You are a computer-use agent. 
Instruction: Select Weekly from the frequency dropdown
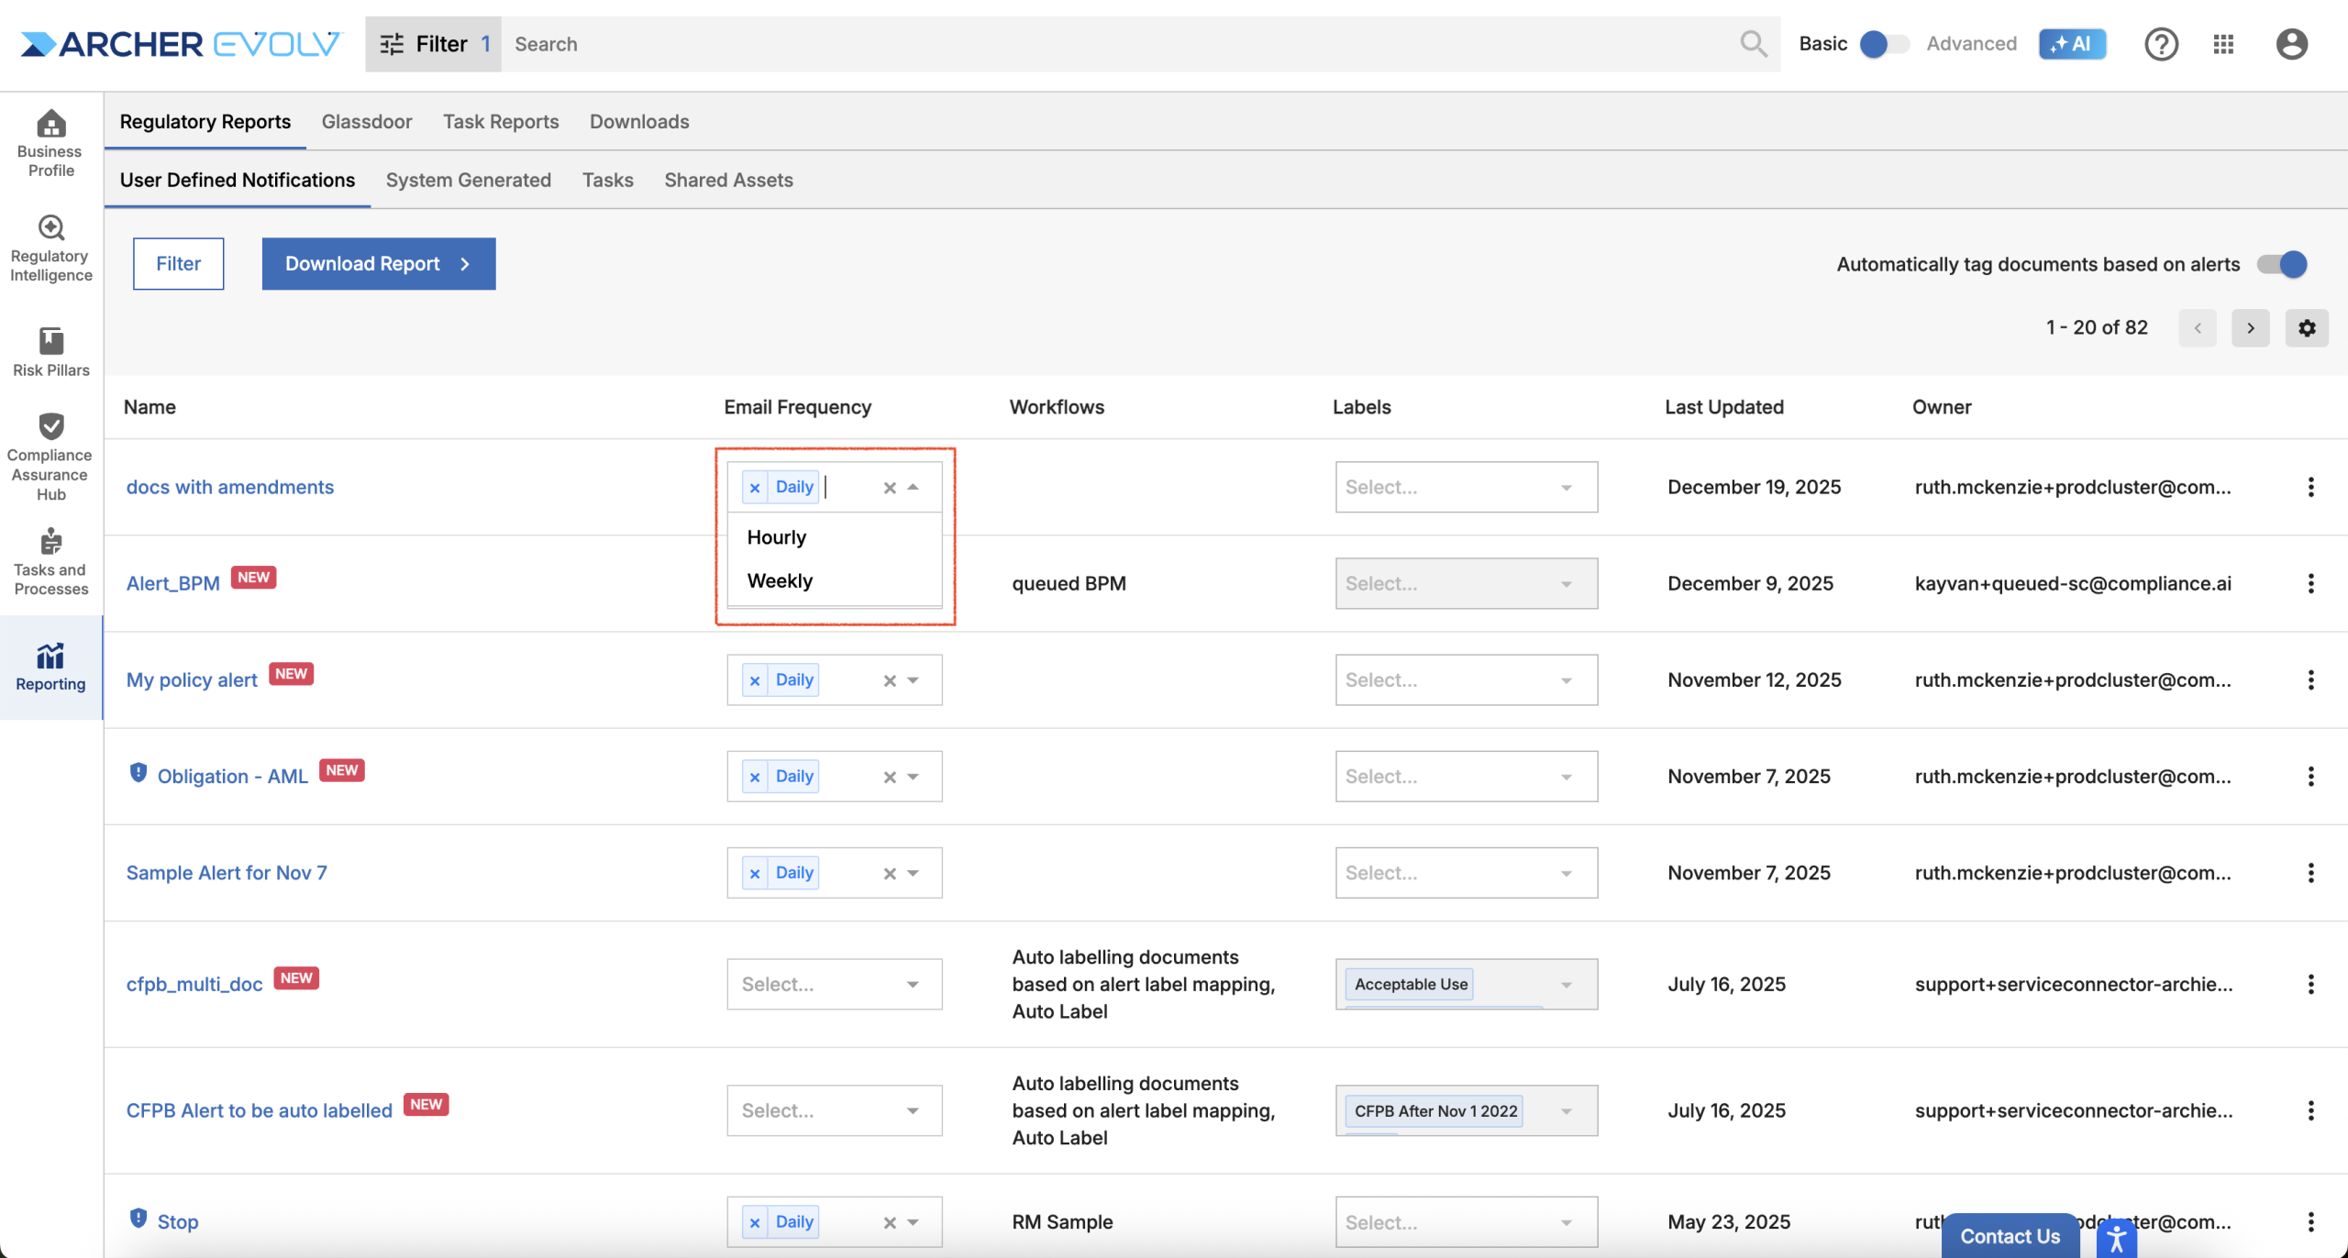tap(780, 581)
